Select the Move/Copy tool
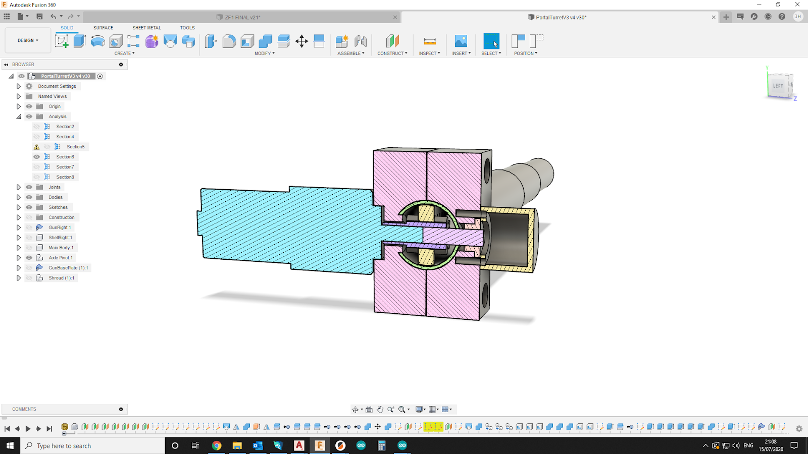808x454 pixels. click(301, 41)
